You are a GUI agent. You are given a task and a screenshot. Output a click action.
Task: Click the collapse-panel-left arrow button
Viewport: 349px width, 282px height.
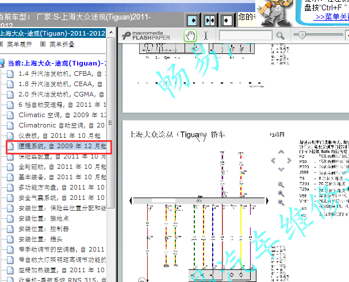227,21
